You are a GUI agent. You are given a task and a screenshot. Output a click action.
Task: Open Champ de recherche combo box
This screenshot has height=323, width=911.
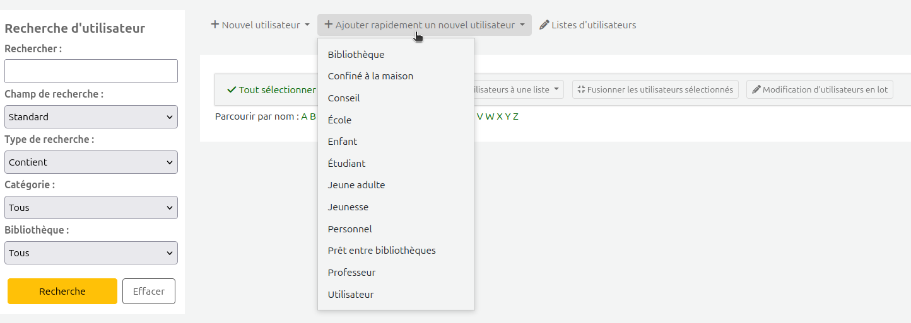click(x=91, y=116)
